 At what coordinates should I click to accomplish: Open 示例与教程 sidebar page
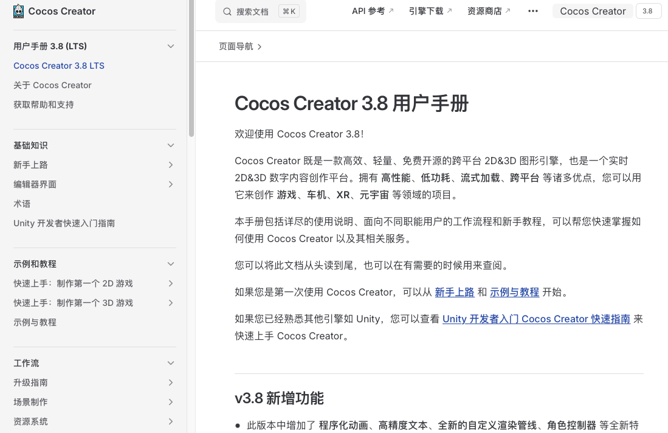point(35,322)
